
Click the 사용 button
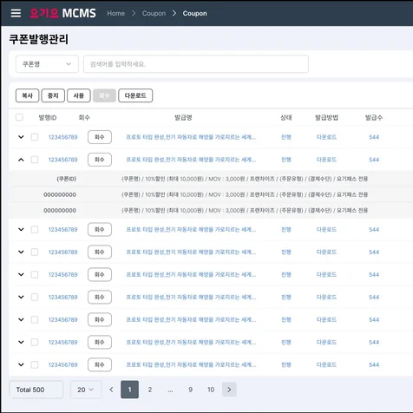(x=79, y=95)
